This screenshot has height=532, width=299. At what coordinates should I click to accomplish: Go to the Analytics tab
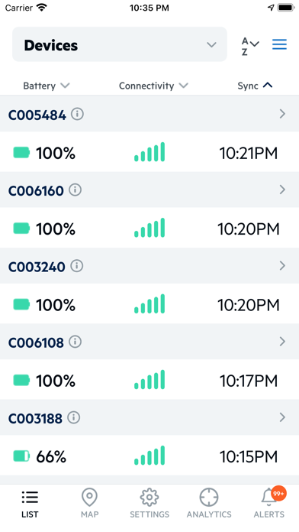(x=209, y=503)
